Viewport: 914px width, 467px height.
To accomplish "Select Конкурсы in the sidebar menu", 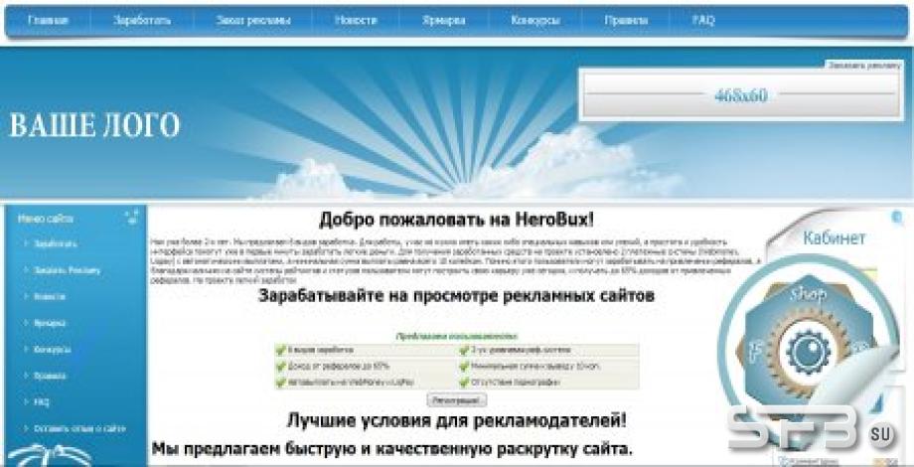I will point(53,349).
